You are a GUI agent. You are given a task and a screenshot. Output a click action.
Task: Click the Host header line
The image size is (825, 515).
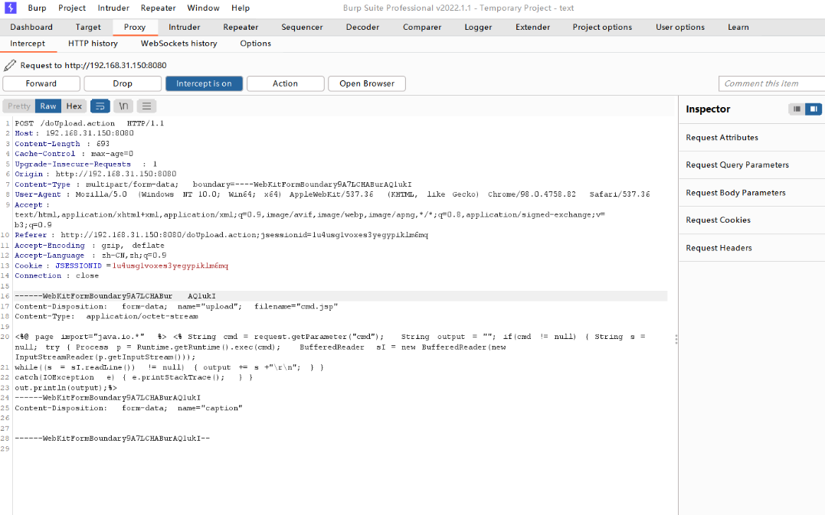74,133
